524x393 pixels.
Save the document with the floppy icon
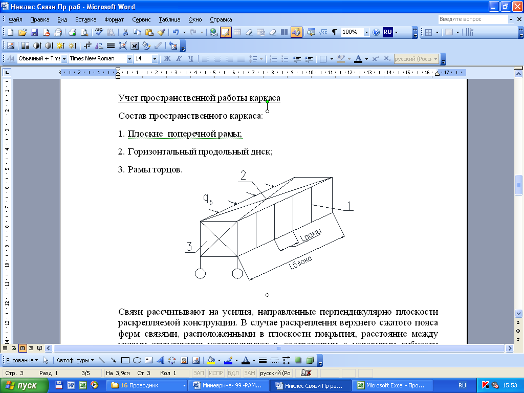click(34, 32)
